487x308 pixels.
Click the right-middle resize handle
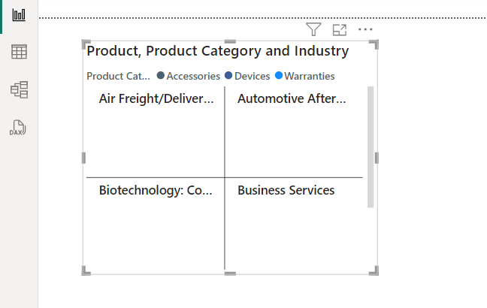pos(377,158)
